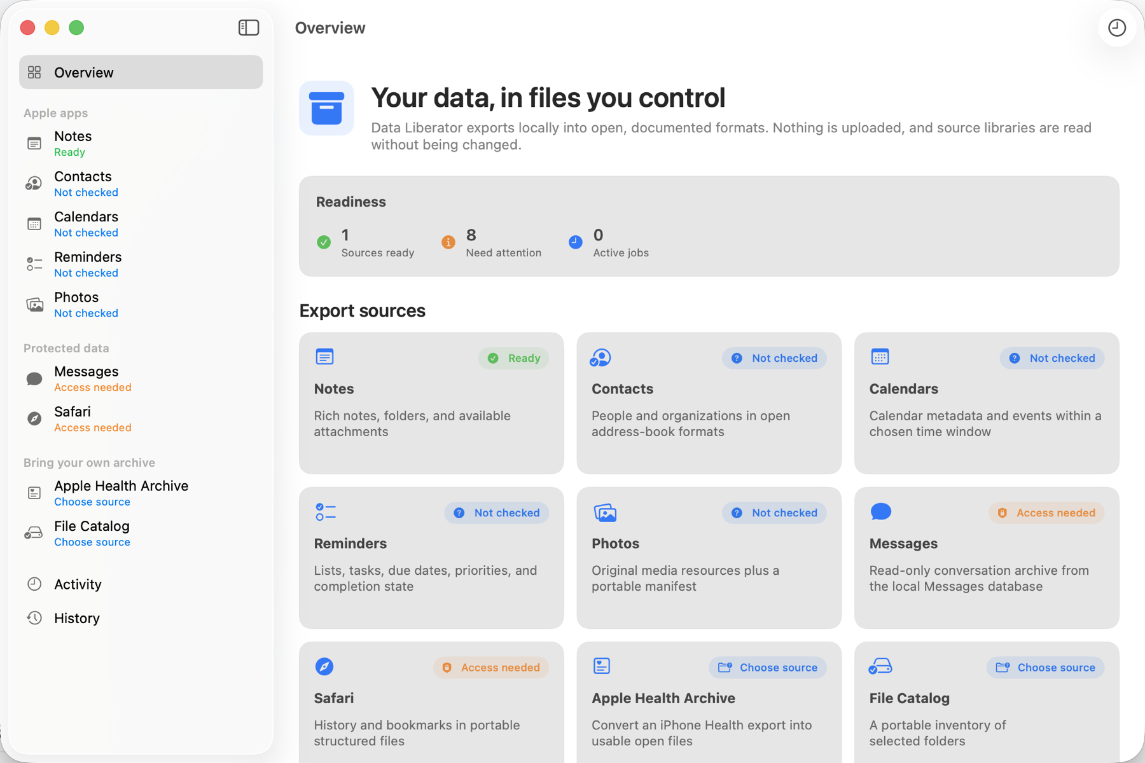The width and height of the screenshot is (1145, 763).
Task: Click the Apple Health Archive sidebar icon
Action: (x=34, y=493)
